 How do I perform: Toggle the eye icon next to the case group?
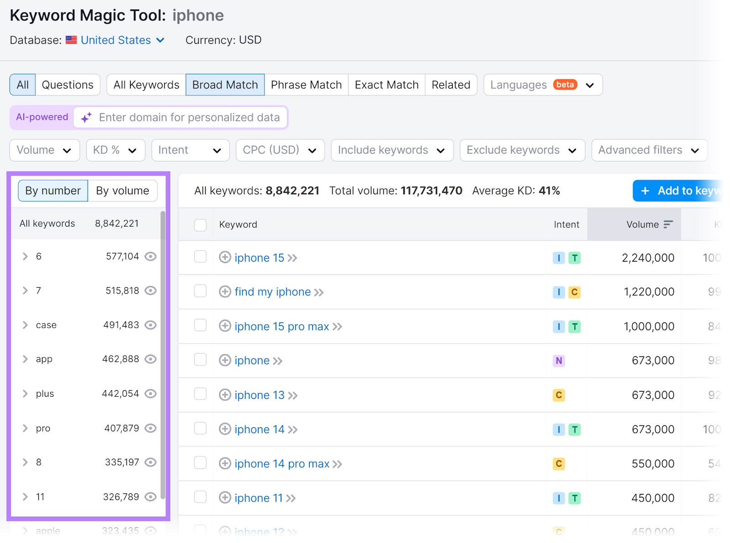click(x=151, y=325)
